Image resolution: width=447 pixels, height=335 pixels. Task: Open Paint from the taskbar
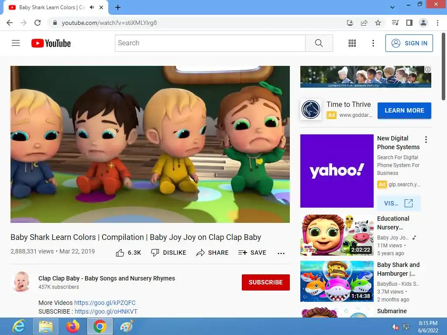pyautogui.click(x=127, y=326)
